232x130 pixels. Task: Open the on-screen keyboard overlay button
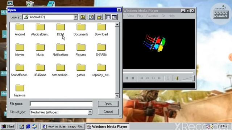click(221, 14)
